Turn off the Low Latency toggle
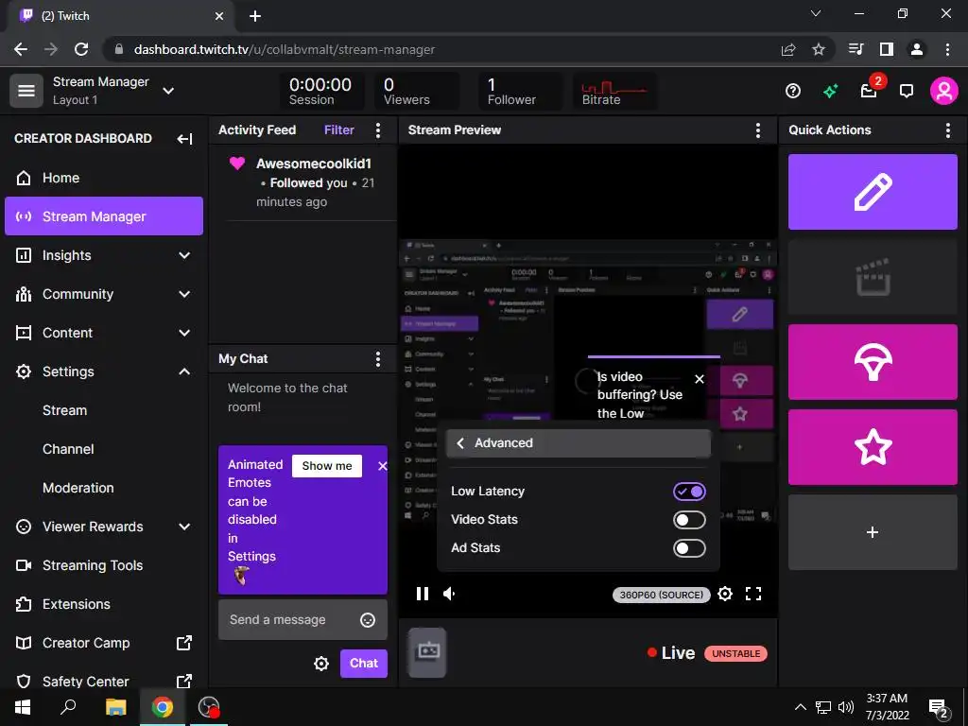The height and width of the screenshot is (726, 968). click(x=689, y=492)
